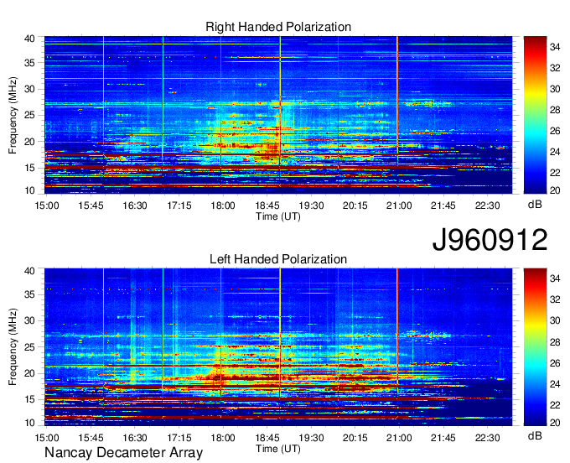
Task: Click the 22 dB label on bottom color bar
Action: coord(555,405)
